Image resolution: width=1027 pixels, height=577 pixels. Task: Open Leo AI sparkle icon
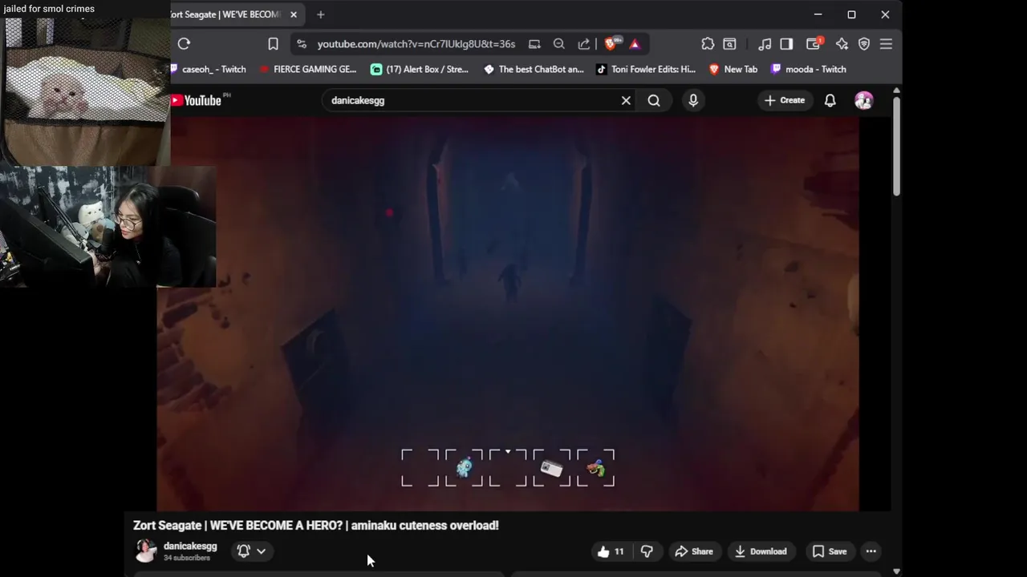point(842,44)
